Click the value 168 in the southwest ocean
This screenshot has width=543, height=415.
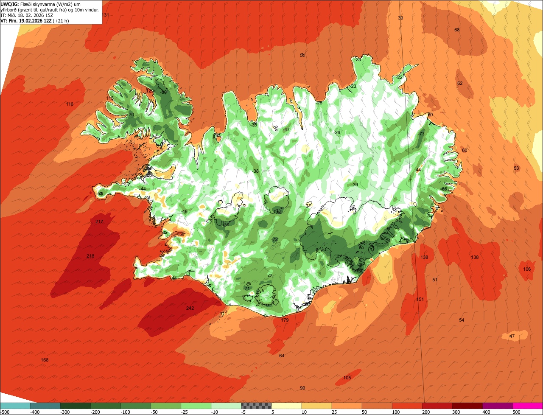pos(45,360)
